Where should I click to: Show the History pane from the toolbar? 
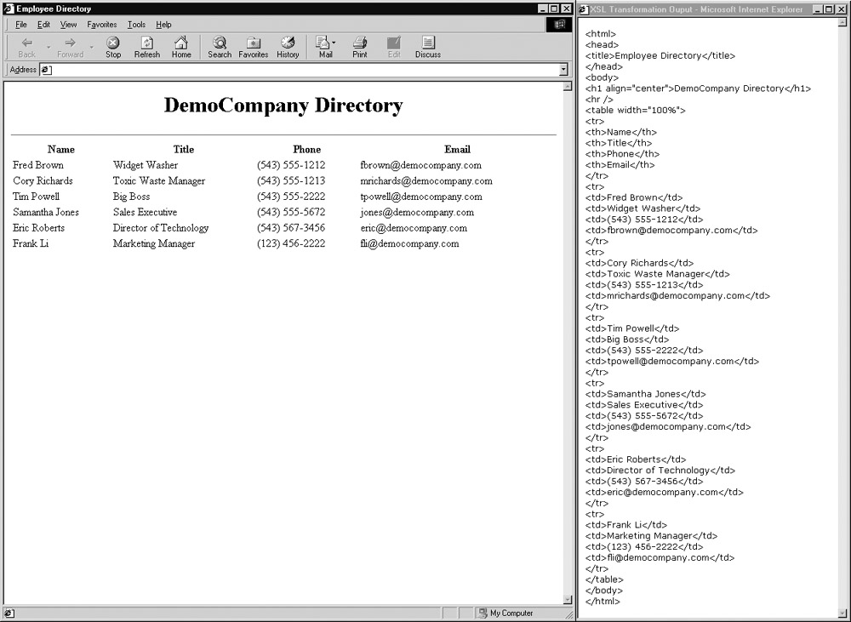point(288,47)
